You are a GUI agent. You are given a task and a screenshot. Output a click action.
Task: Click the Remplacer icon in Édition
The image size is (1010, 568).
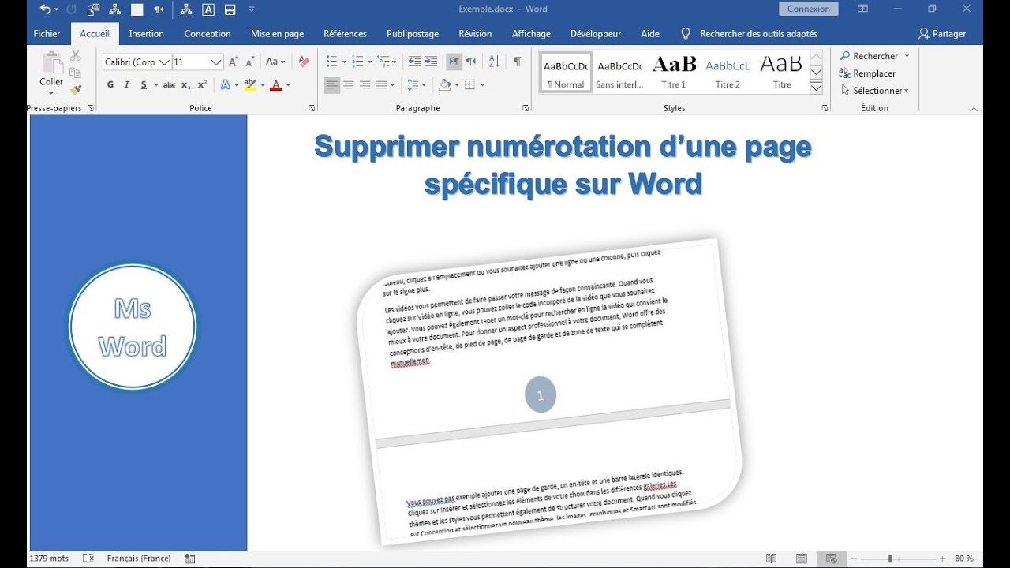tap(844, 73)
